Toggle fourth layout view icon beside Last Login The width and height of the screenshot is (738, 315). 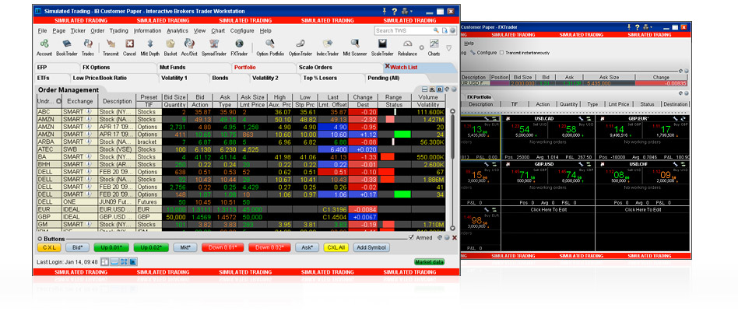[133, 262]
